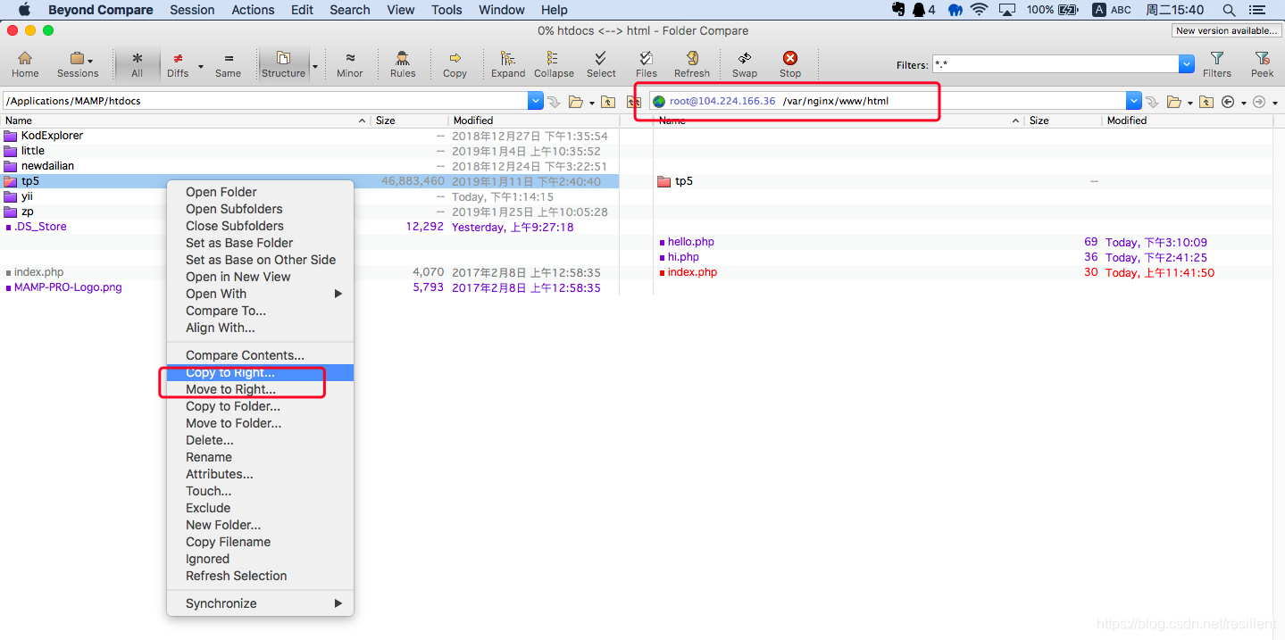
Task: Open Structure dropdown arrow
Action: pyautogui.click(x=314, y=66)
